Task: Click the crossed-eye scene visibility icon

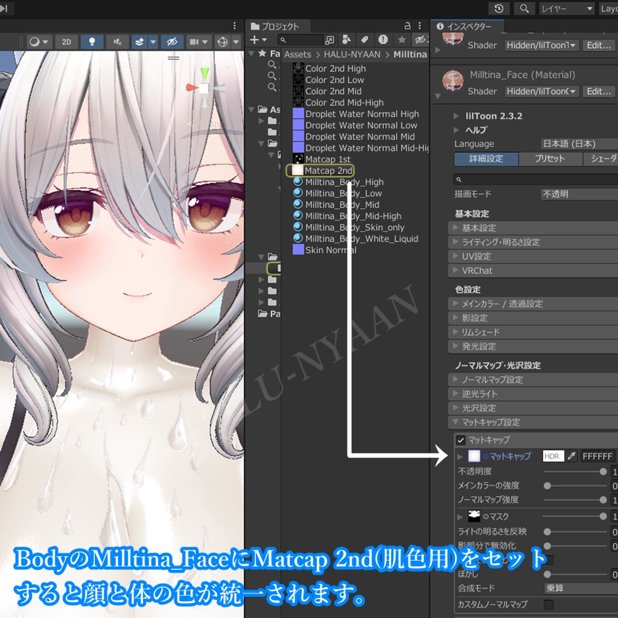Action: (173, 42)
